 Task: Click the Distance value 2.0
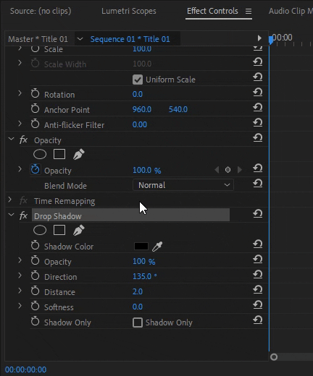[x=138, y=291]
